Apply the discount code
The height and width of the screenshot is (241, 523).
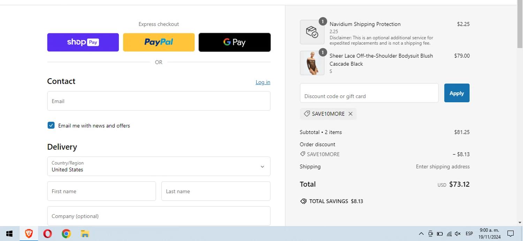(x=456, y=93)
